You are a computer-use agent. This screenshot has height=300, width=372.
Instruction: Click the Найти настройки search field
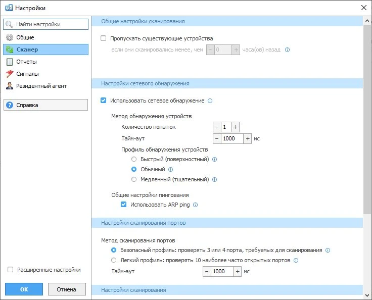click(45, 24)
